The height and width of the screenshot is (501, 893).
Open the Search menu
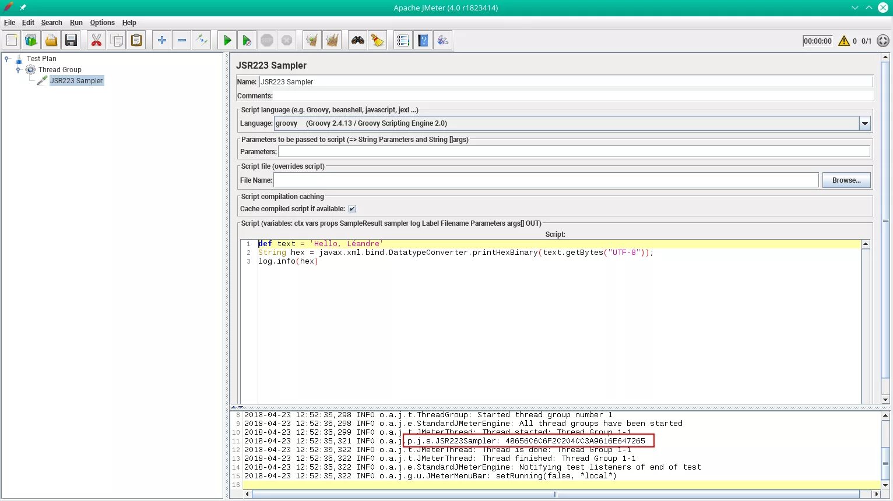point(51,23)
